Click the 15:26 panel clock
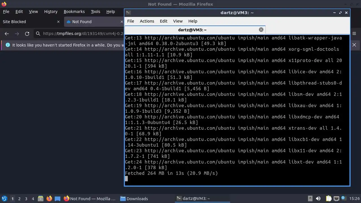This screenshot has height=203, width=361. point(355,198)
